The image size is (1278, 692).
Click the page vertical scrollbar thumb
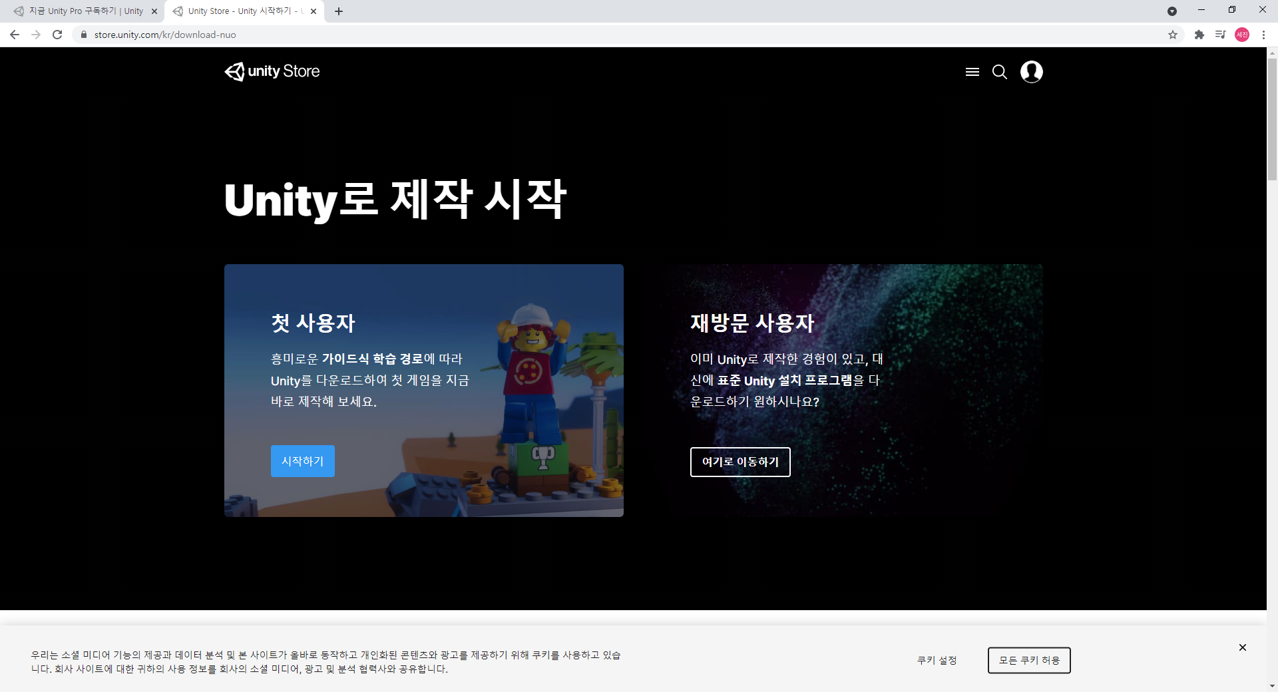1272,120
